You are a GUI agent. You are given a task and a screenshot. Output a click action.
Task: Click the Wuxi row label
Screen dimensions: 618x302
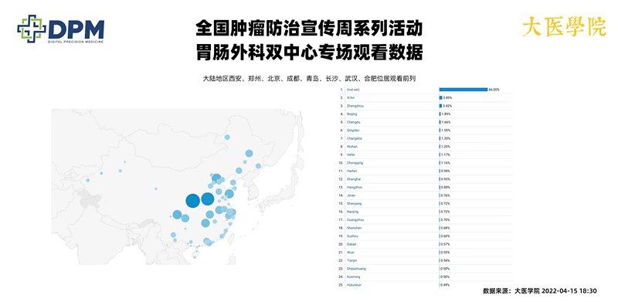click(351, 253)
